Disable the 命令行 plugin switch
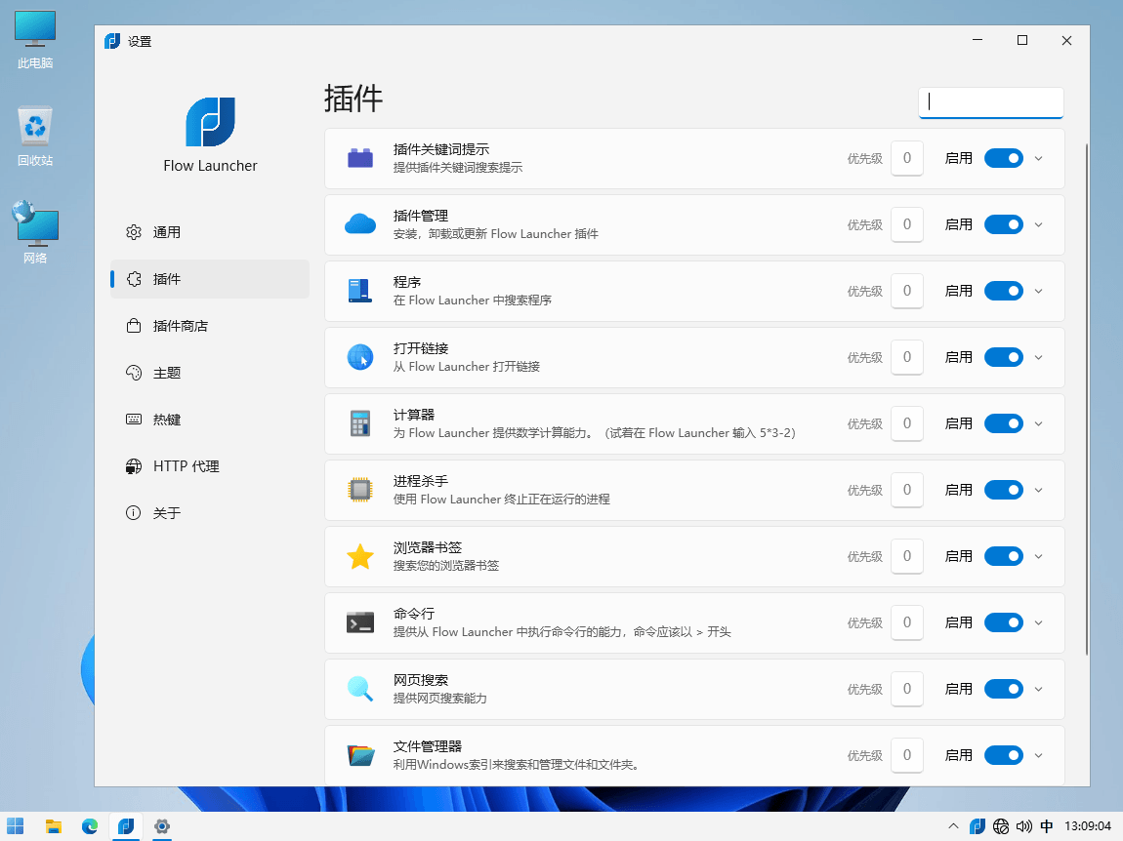Viewport: 1123px width, 841px height. tap(1004, 622)
